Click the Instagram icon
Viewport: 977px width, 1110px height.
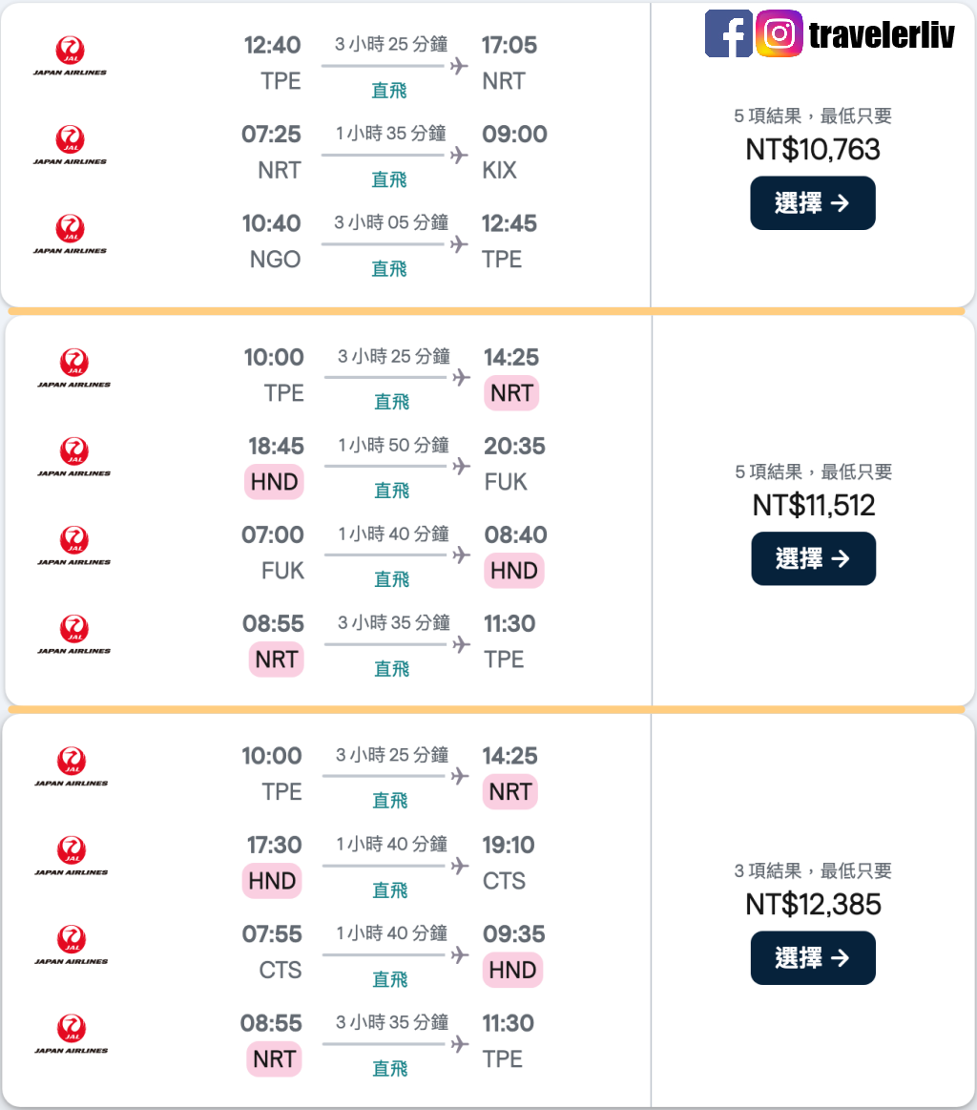[x=779, y=33]
